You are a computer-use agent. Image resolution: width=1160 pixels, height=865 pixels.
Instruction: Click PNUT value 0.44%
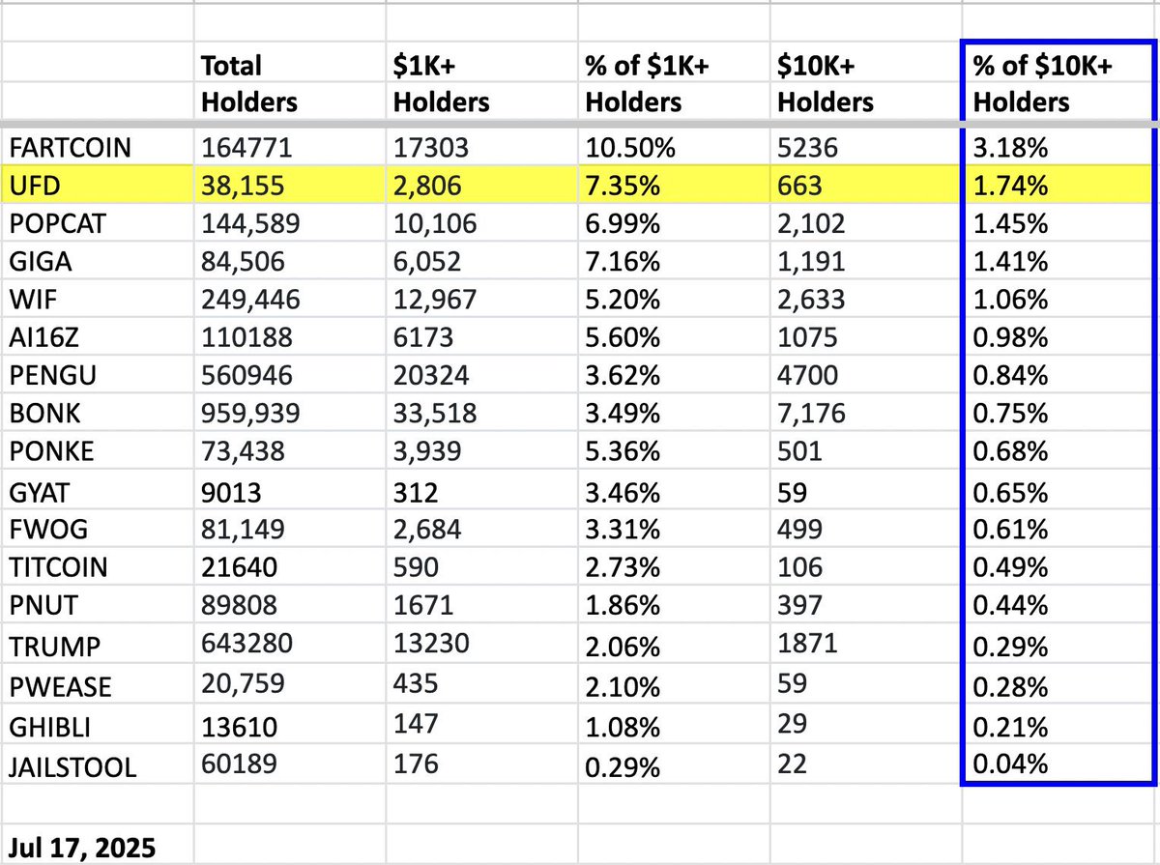point(1009,605)
